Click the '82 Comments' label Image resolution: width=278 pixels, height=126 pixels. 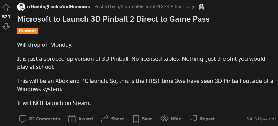pos(44,119)
